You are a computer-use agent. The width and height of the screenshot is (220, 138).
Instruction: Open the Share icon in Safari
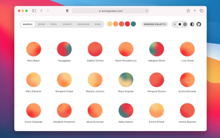click(188, 11)
